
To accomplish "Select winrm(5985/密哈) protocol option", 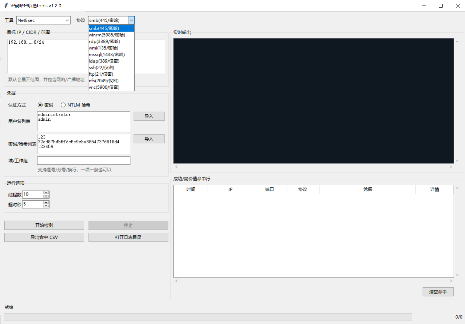I will (111, 35).
